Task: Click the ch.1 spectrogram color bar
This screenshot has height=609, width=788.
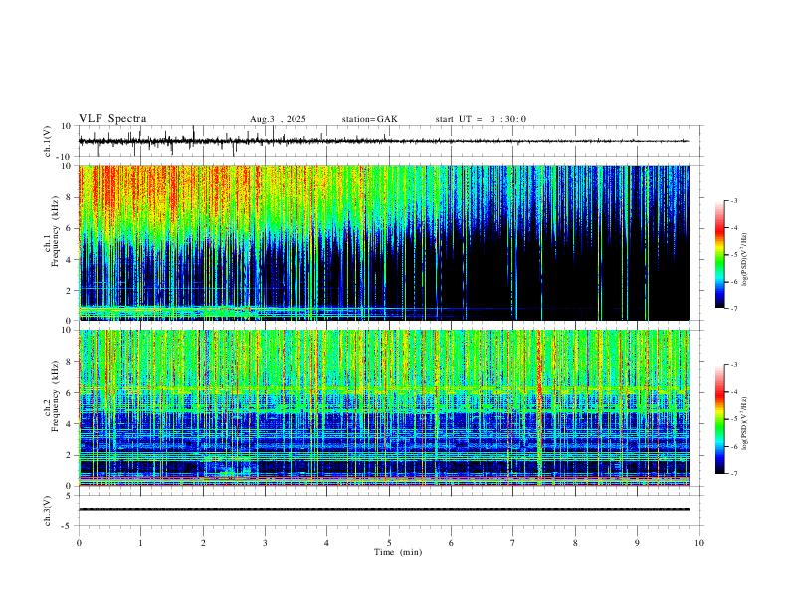Action: click(719, 255)
